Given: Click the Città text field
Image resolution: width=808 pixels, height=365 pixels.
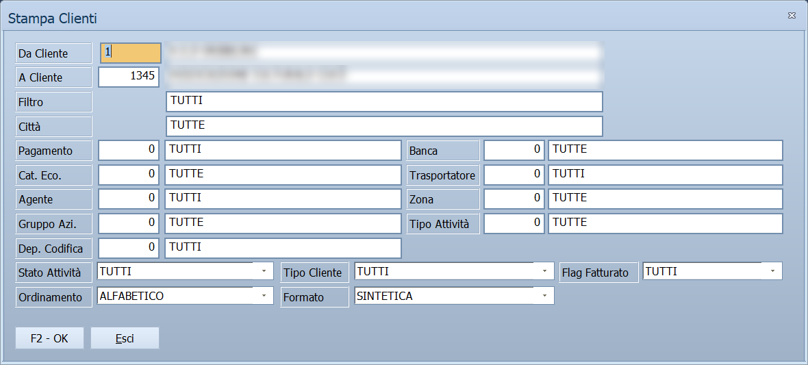Looking at the screenshot, I should coord(384,126).
